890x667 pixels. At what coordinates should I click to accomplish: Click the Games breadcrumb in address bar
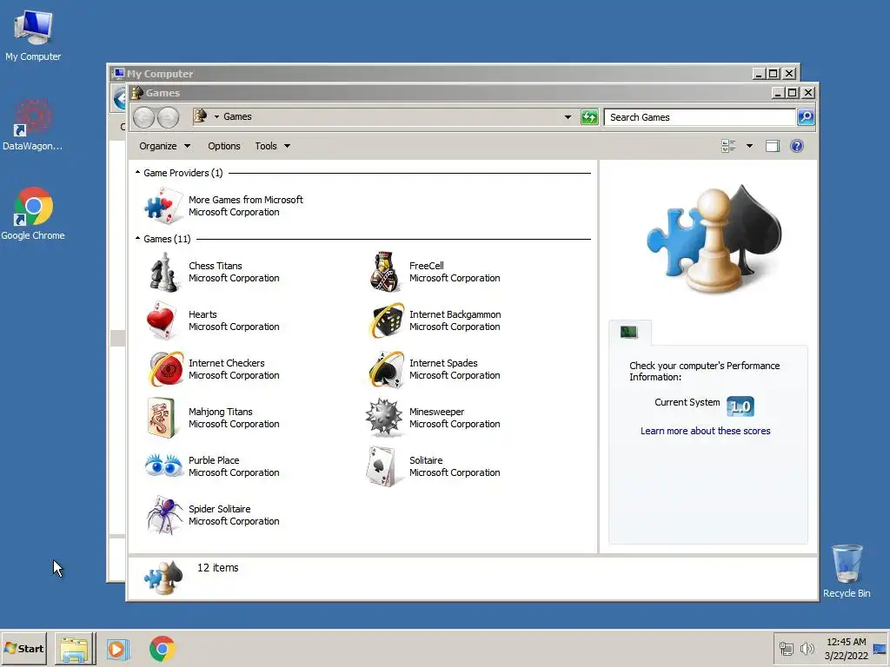pyautogui.click(x=237, y=117)
